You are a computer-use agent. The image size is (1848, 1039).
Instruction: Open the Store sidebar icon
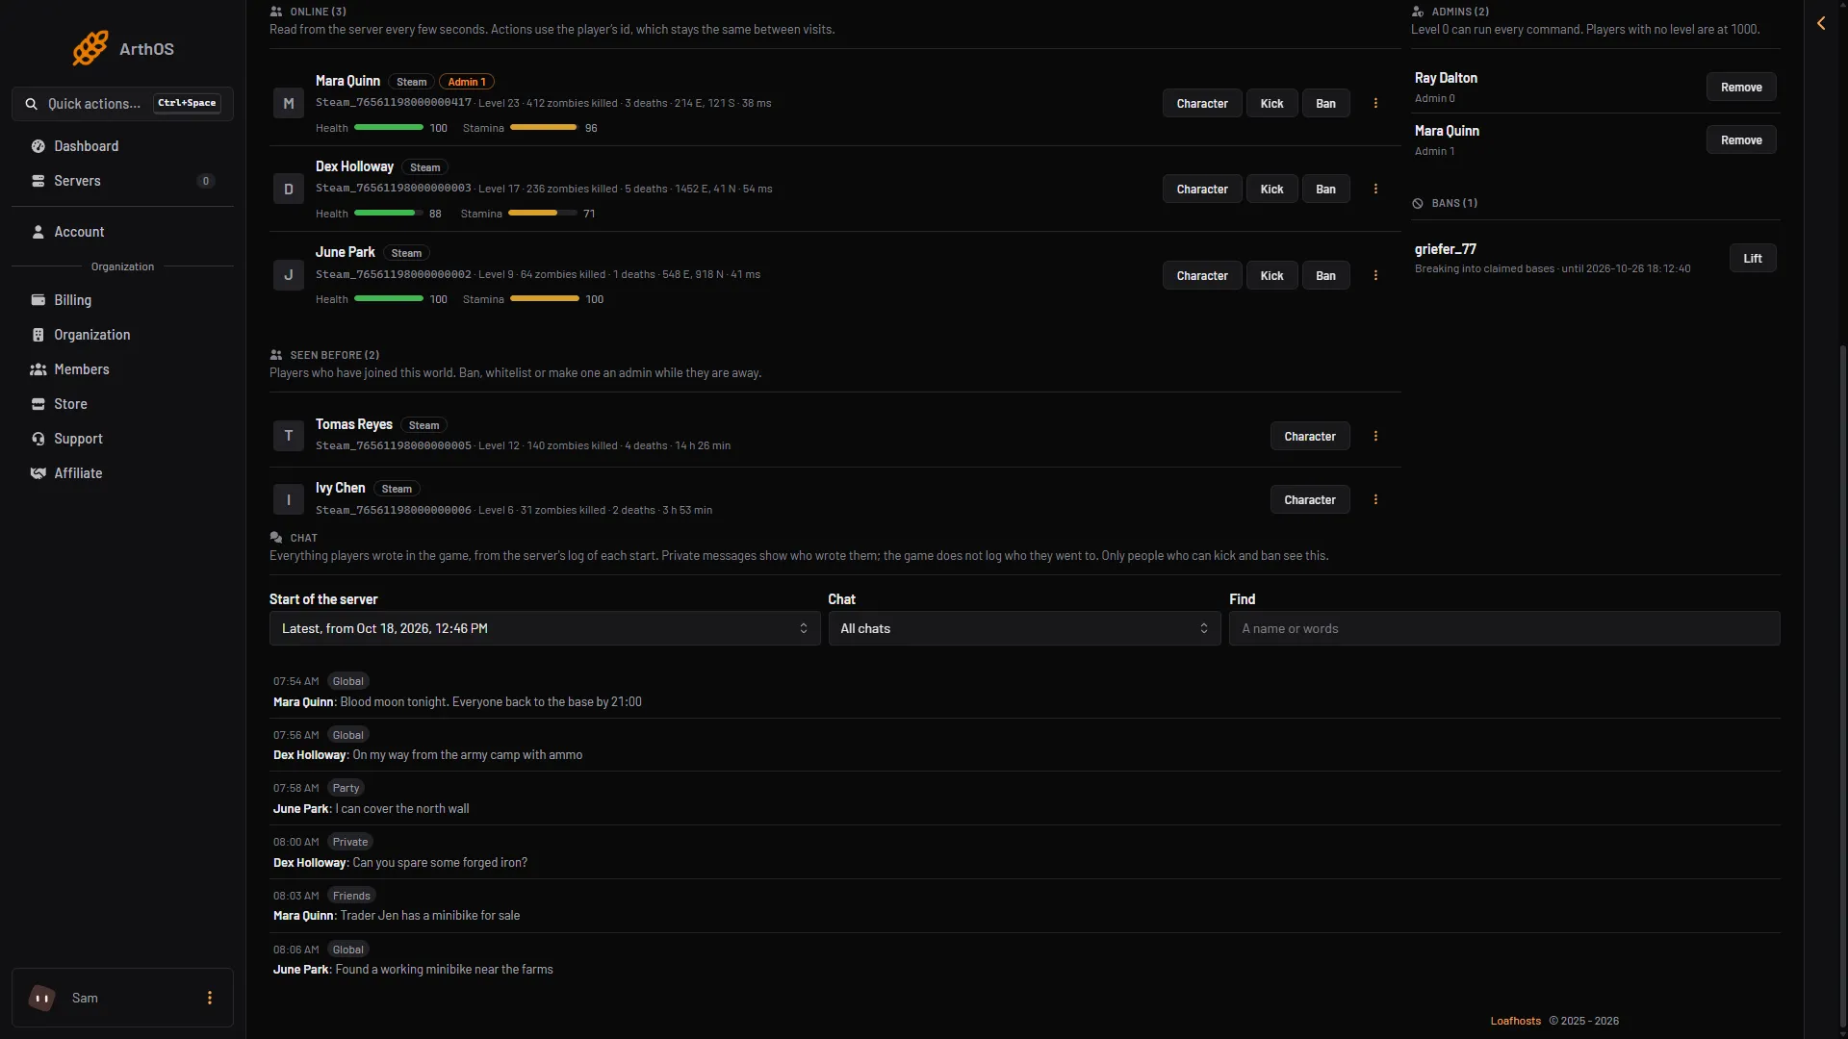[38, 404]
